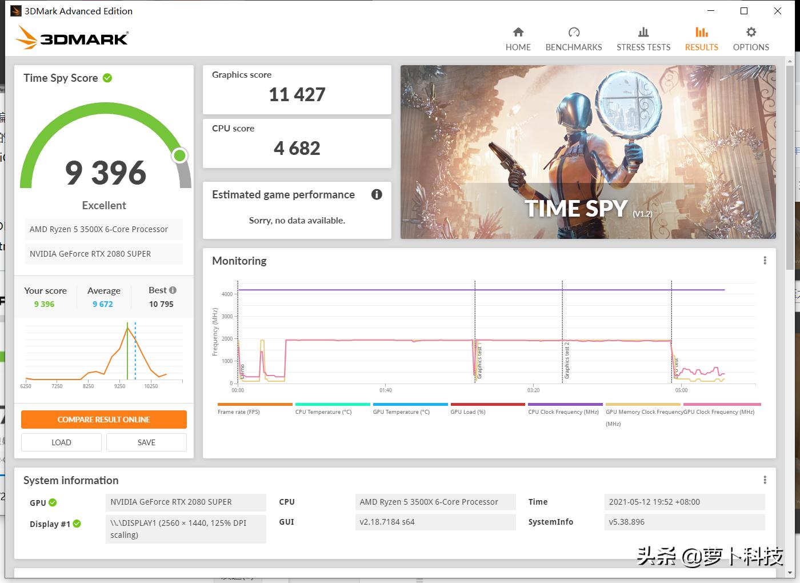This screenshot has width=800, height=583.
Task: Open the Monitoring panel overflow menu
Action: click(x=765, y=260)
